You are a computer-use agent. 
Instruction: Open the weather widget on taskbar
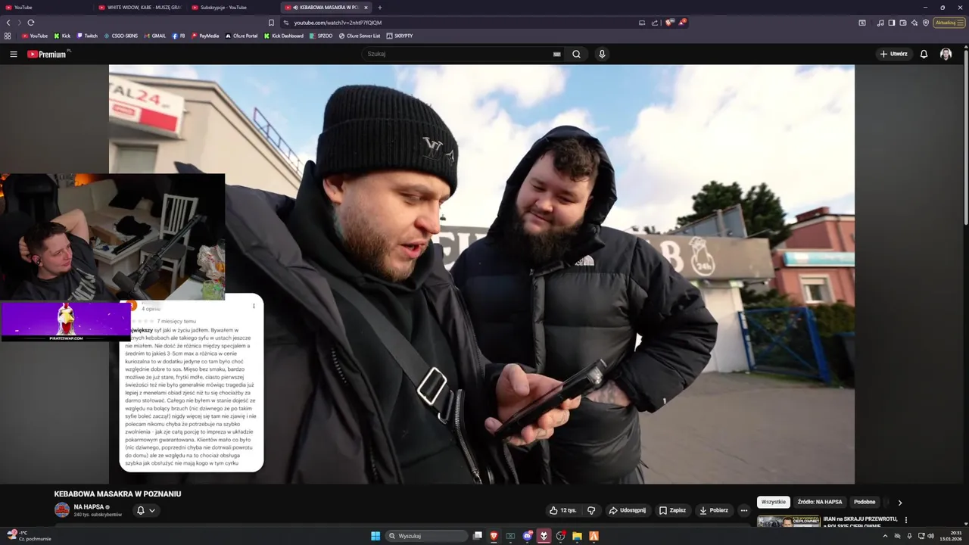29,536
